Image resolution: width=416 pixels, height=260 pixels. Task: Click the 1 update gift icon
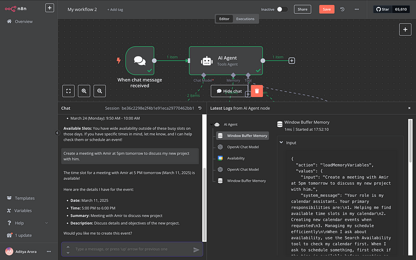tap(9, 235)
